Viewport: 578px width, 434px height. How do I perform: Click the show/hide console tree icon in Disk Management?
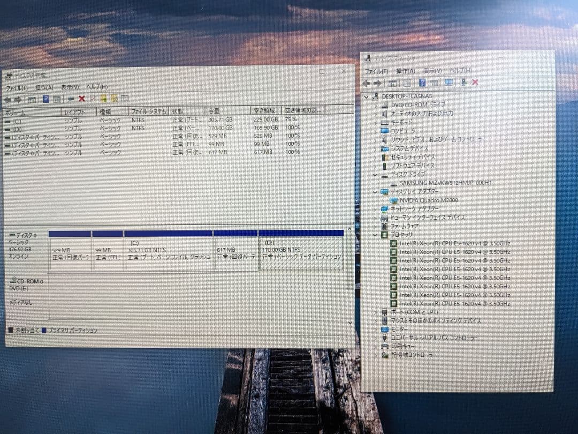point(31,99)
